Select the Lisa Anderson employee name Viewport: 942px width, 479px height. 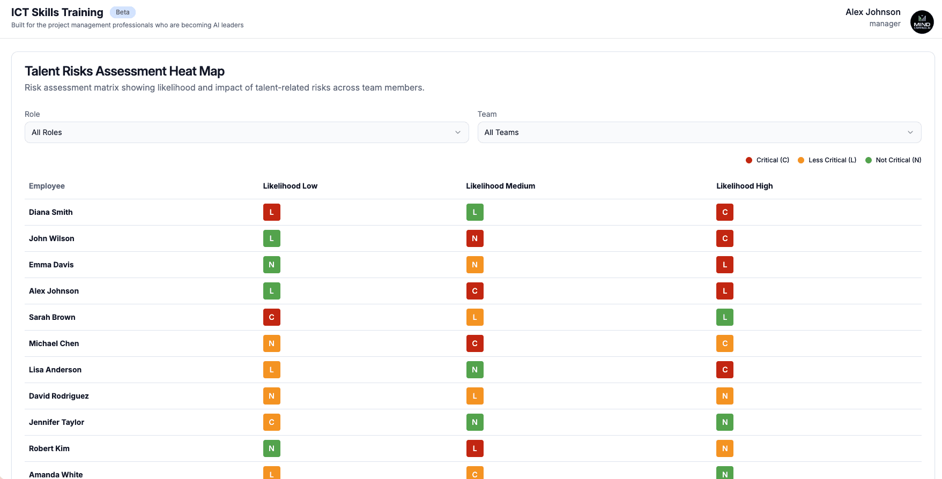[55, 370]
